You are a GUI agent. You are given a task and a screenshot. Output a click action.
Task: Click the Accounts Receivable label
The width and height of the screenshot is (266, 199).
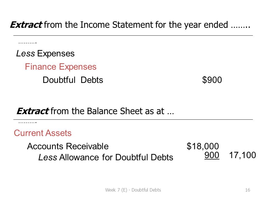pyautogui.click(x=68, y=146)
